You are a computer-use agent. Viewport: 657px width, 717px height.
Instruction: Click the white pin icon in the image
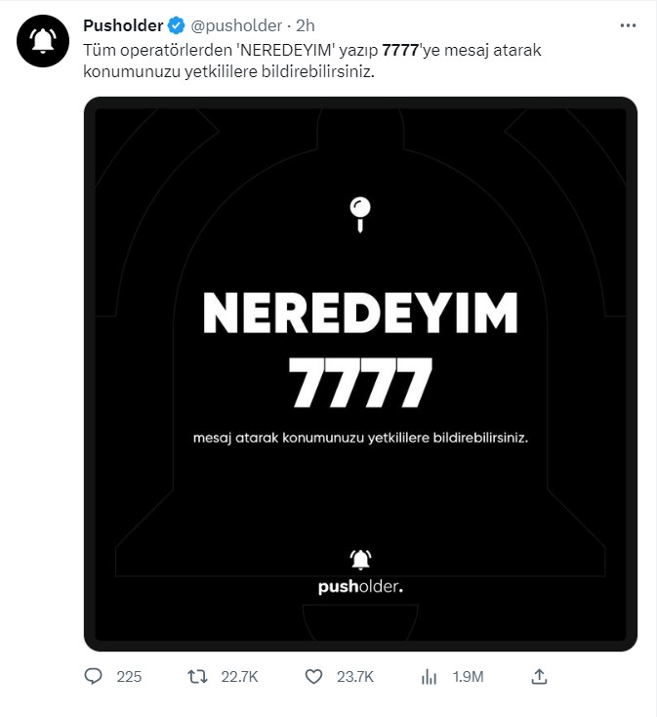click(360, 213)
